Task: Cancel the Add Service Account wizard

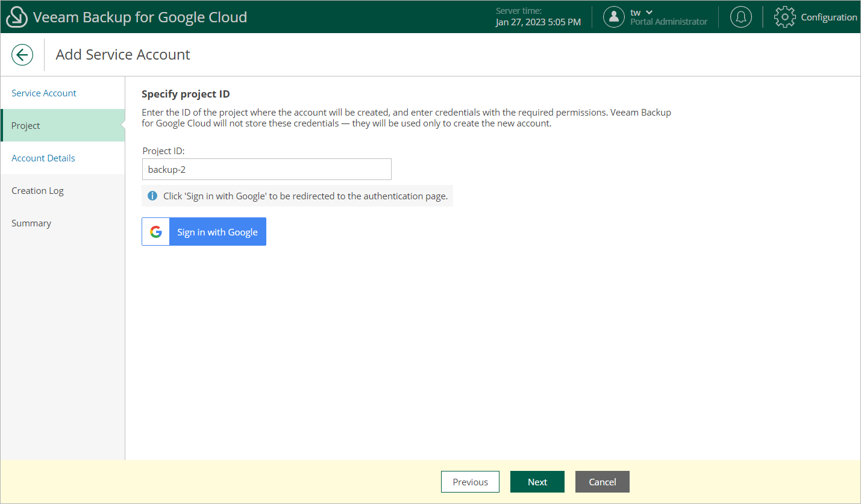Action: tap(602, 482)
